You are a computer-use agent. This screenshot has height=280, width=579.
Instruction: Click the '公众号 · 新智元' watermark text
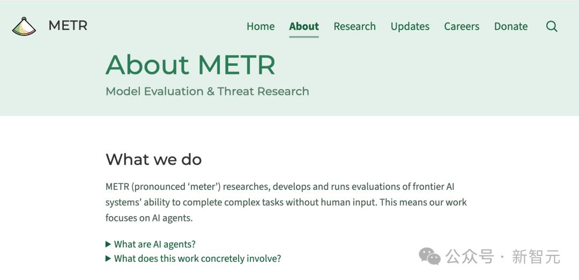[503, 256]
